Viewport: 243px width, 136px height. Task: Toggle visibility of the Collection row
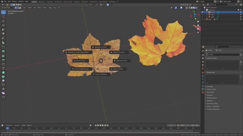pos(241,10)
